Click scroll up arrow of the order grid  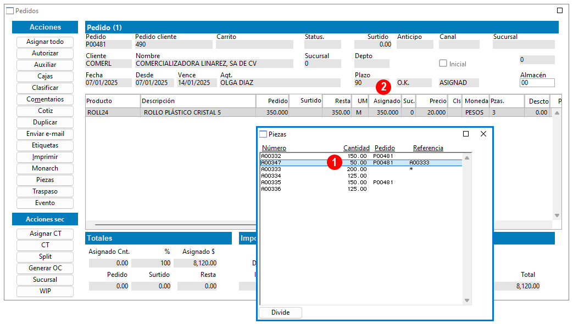tap(557, 113)
